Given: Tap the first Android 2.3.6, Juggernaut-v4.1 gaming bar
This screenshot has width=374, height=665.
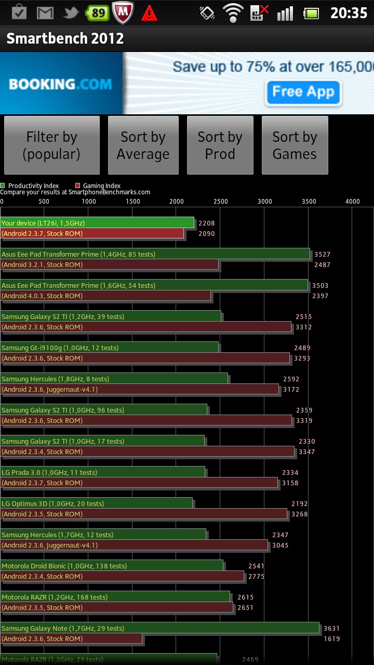Looking at the screenshot, I should [x=139, y=389].
